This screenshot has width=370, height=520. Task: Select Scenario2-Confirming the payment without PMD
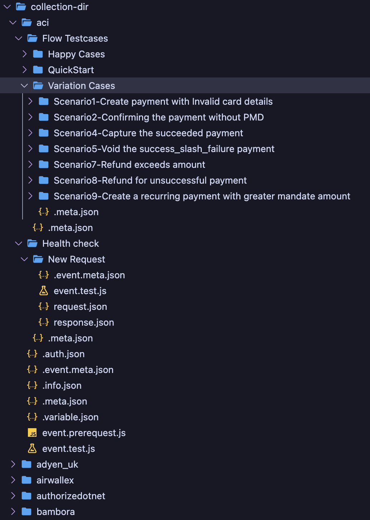tap(159, 117)
